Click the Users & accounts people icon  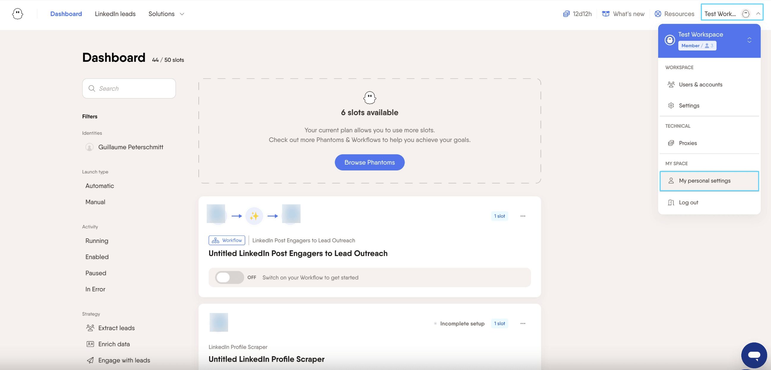(x=671, y=84)
